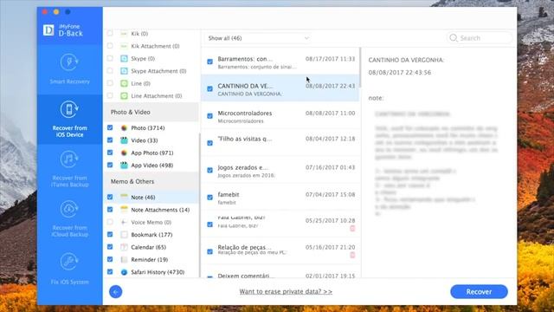Open the Show all (46) dropdown
This screenshot has height=312, width=554.
(258, 38)
